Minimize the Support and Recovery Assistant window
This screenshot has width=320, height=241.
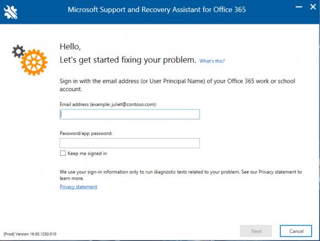(299, 7)
